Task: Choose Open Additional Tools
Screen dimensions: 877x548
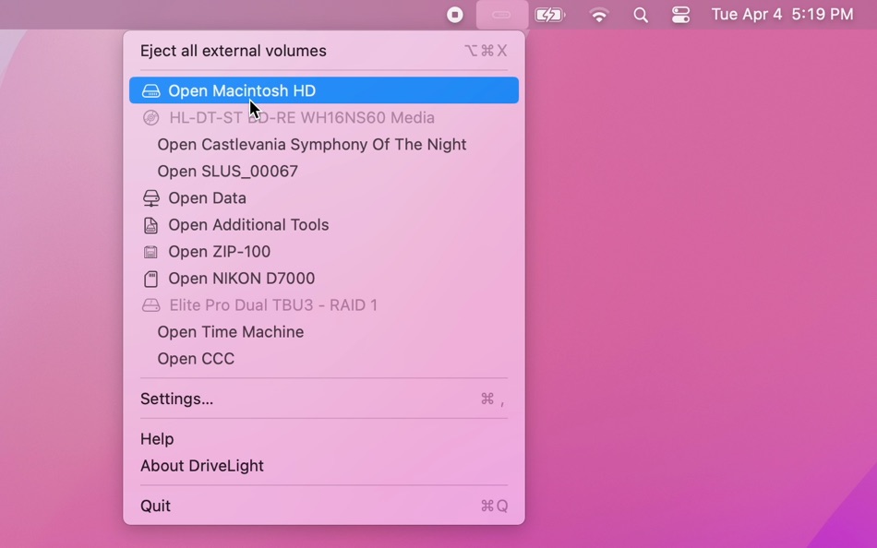Action: point(324,225)
